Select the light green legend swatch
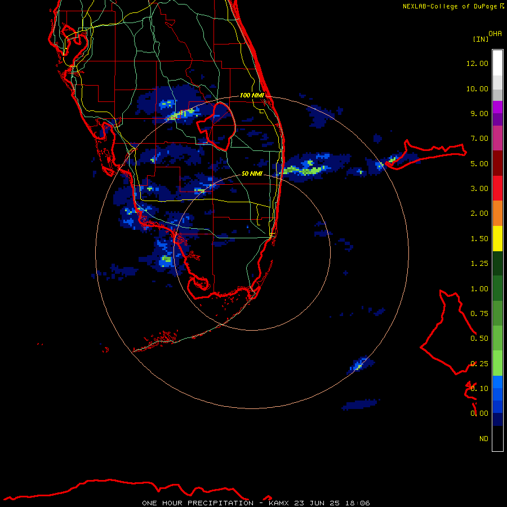 pos(497,363)
